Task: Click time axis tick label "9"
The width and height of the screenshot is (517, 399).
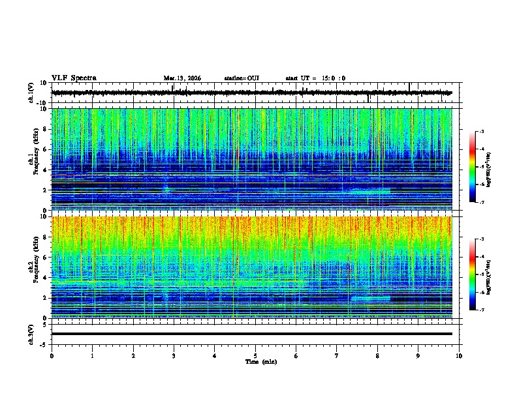Action: [x=418, y=356]
